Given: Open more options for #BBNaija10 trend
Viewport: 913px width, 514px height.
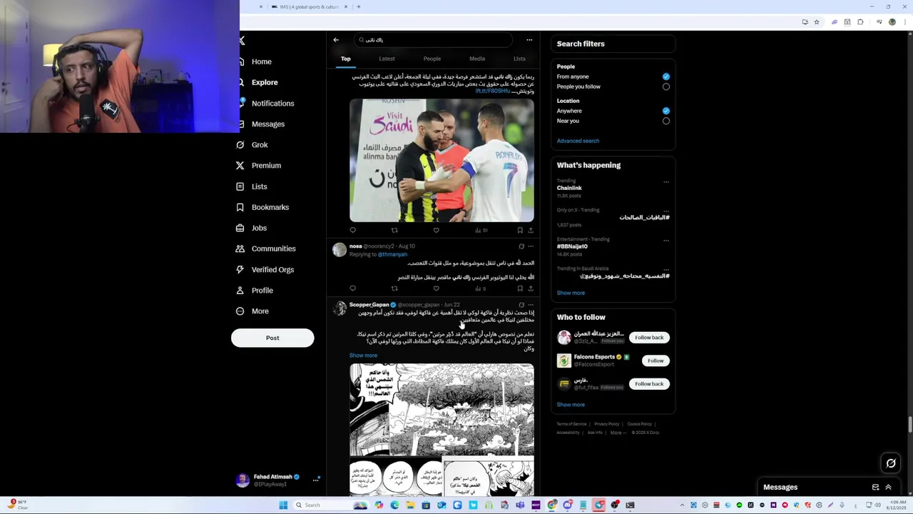Looking at the screenshot, I should [666, 240].
